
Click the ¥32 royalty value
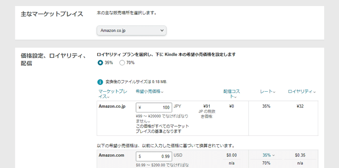[x=300, y=106]
